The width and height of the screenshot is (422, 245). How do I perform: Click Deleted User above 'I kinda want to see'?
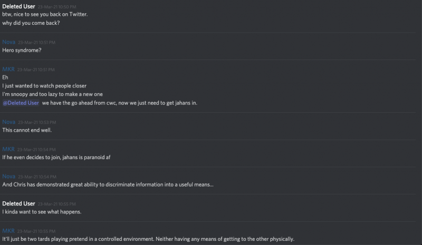pos(18,203)
